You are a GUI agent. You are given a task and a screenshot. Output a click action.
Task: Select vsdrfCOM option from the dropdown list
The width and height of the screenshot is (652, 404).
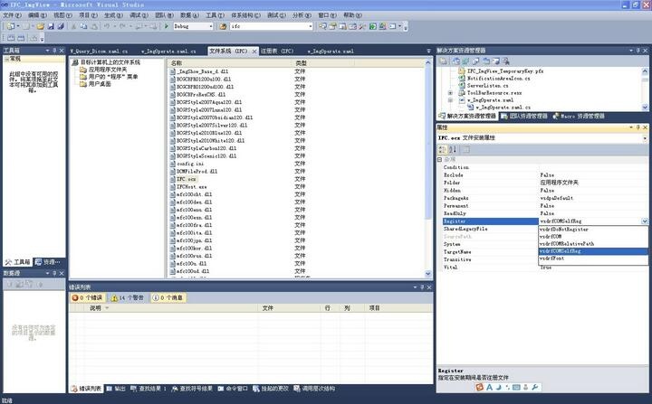(x=593, y=236)
